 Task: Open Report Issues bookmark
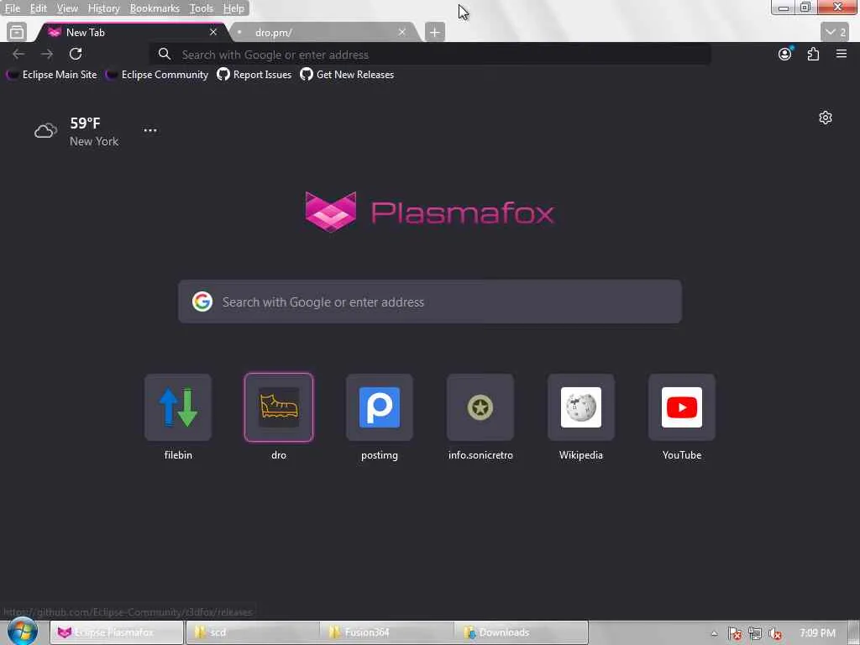tap(254, 75)
